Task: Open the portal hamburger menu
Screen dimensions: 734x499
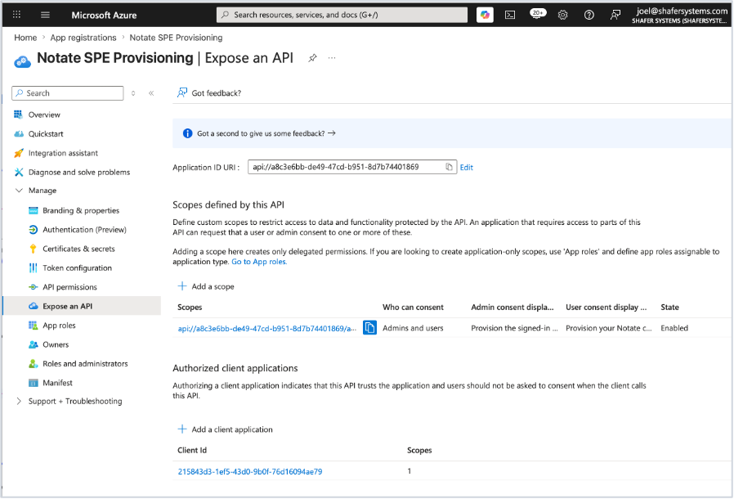Action: tap(45, 15)
